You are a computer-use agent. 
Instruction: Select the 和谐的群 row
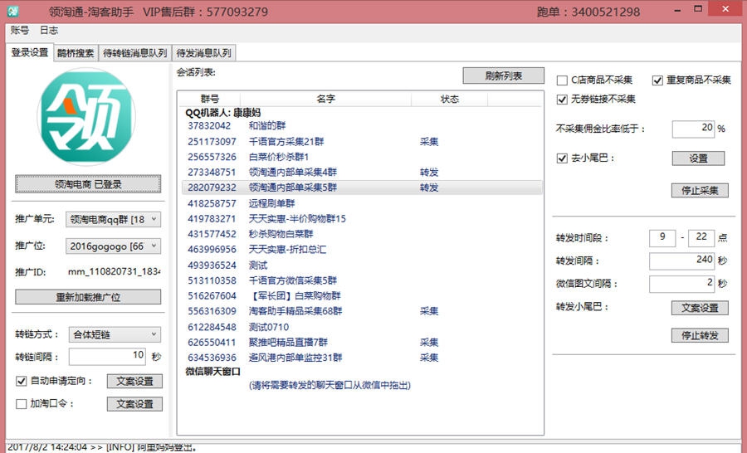(362, 126)
